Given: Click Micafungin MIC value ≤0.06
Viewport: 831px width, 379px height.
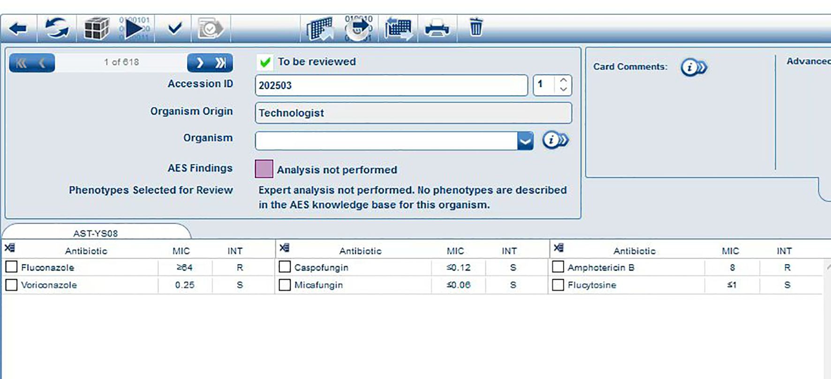Looking at the screenshot, I should (458, 285).
